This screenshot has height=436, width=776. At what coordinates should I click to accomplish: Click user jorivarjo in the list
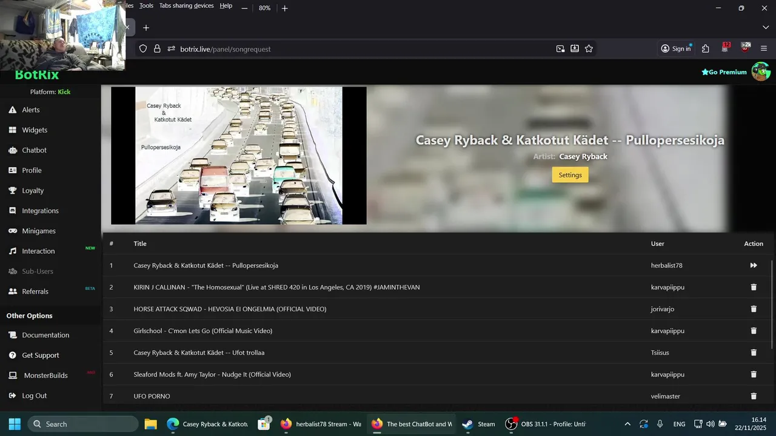[x=663, y=309]
